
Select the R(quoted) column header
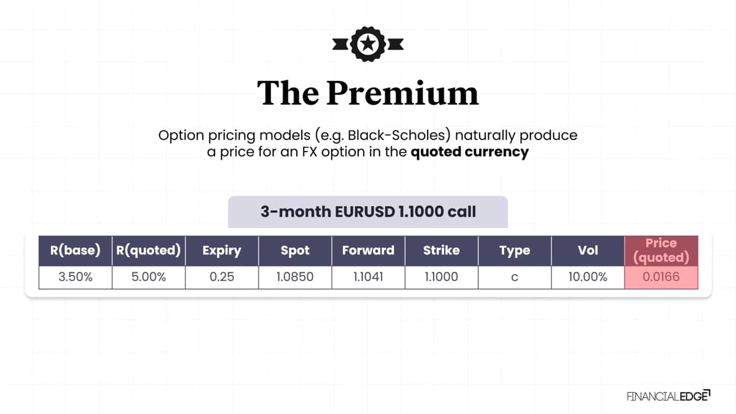(148, 250)
